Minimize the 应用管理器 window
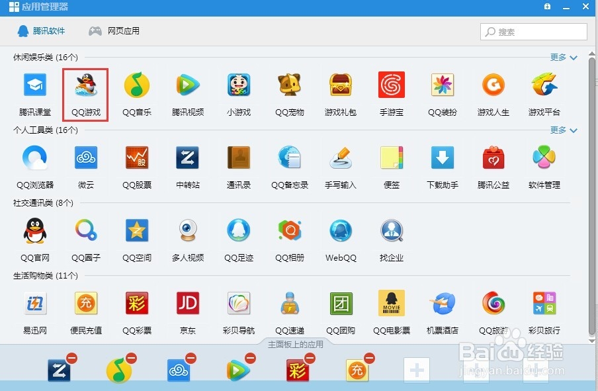 566,7
